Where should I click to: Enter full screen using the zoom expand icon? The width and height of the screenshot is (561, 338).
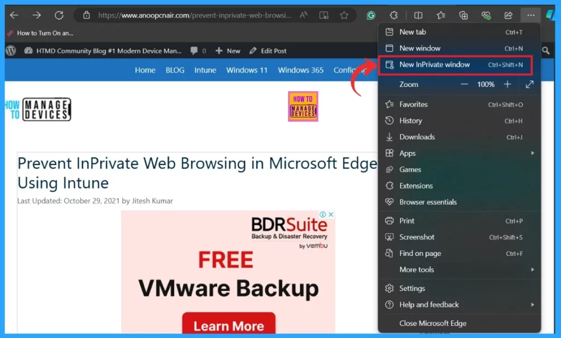(x=530, y=84)
